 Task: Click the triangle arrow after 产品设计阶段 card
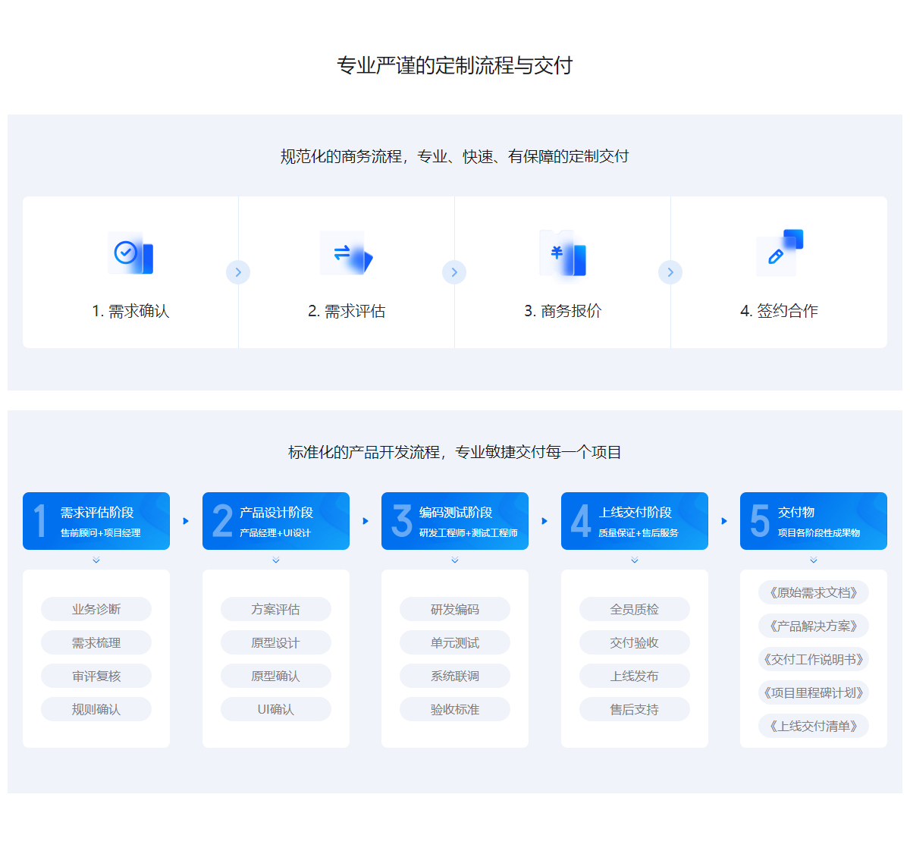[366, 521]
